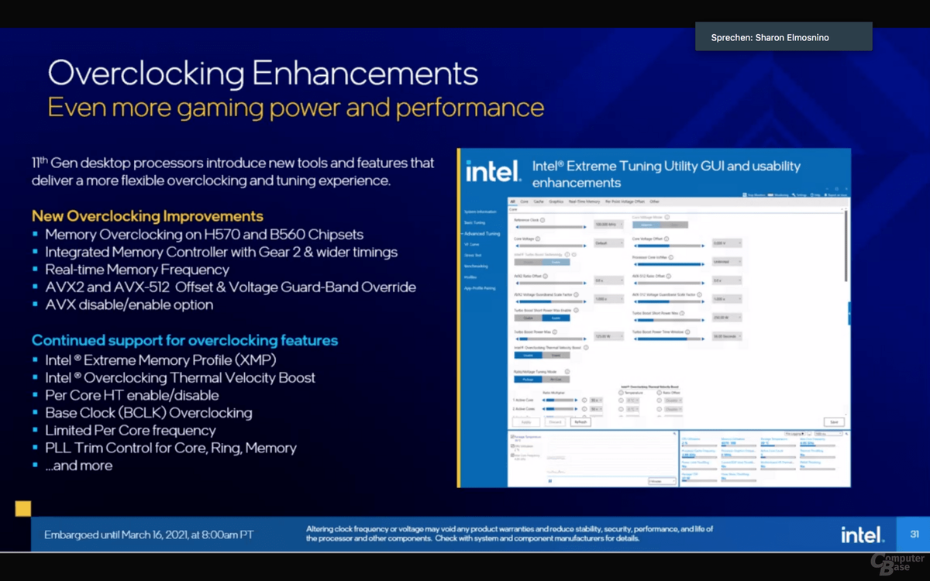
Task: Open graph time range 5 Minutes dropdown
Action: (x=662, y=480)
